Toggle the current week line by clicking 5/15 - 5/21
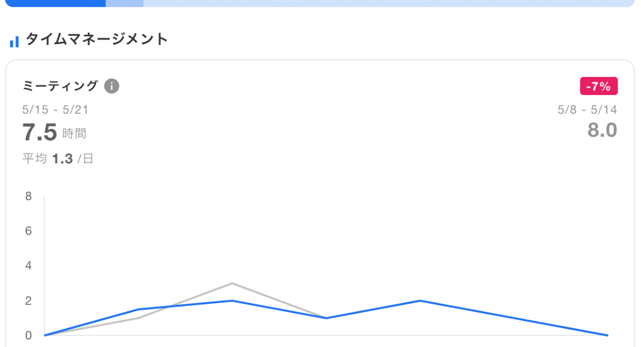 click(x=55, y=110)
